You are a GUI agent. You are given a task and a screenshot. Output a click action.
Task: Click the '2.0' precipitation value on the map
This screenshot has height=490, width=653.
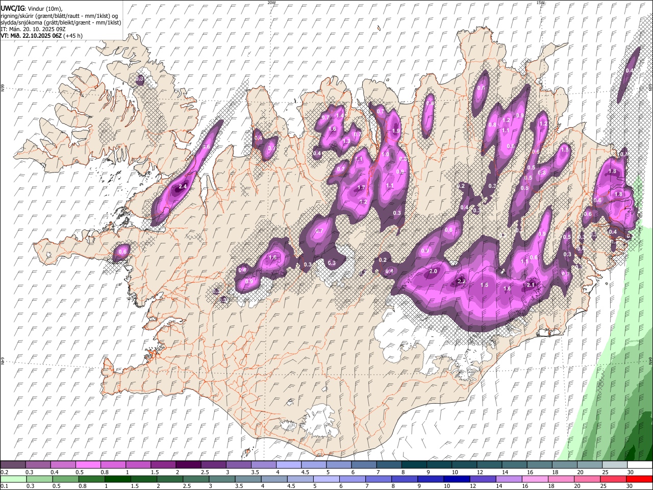(433, 271)
